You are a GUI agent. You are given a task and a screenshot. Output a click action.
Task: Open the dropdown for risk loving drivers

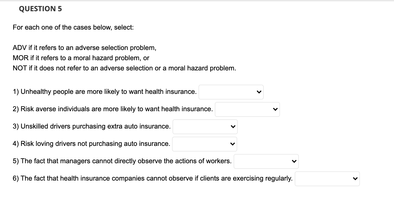(204, 144)
